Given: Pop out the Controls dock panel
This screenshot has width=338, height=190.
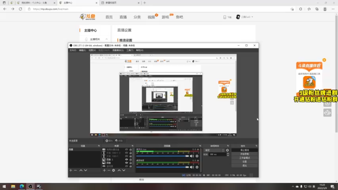Looking at the screenshot, I should point(256,146).
